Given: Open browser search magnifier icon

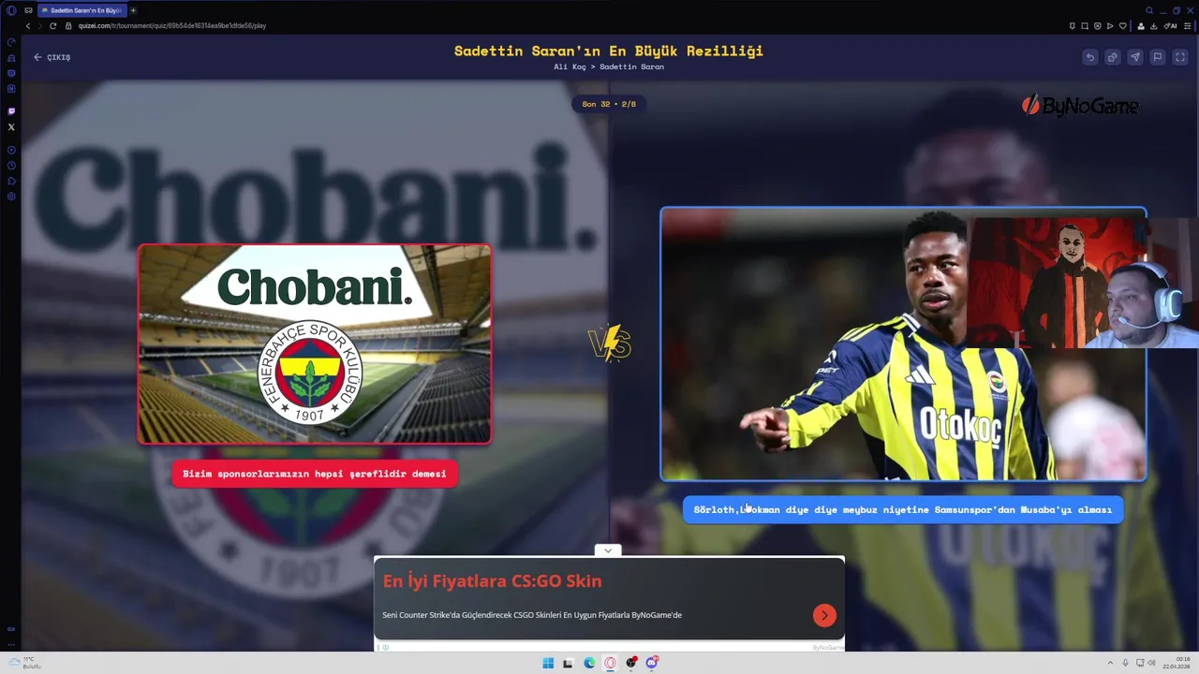Looking at the screenshot, I should point(1149,10).
